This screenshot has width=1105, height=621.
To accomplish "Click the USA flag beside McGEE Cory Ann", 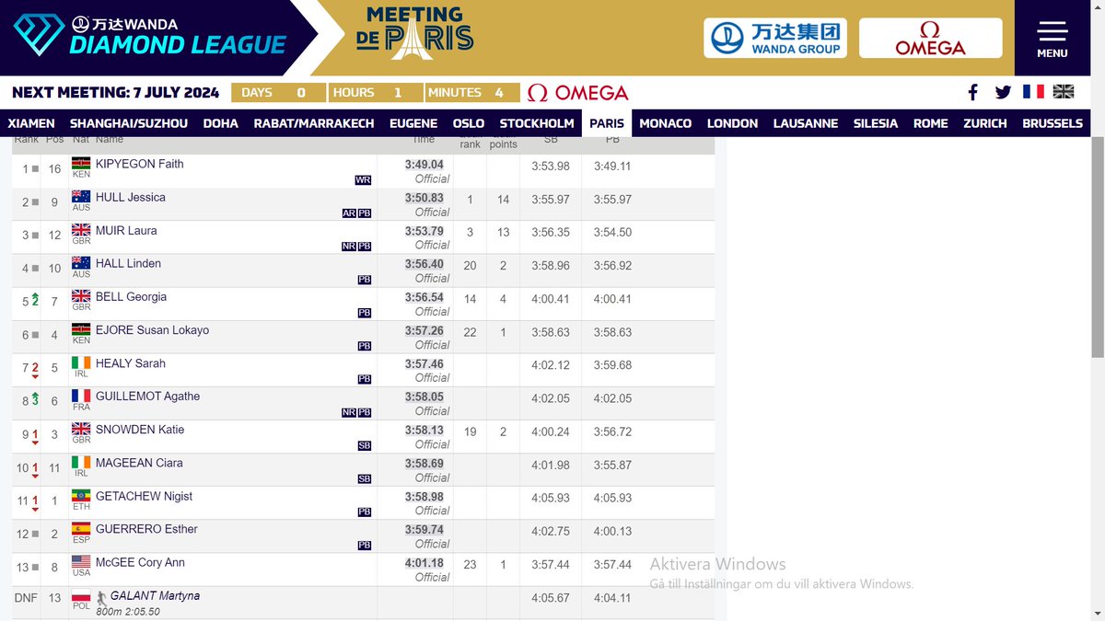I will tap(81, 562).
